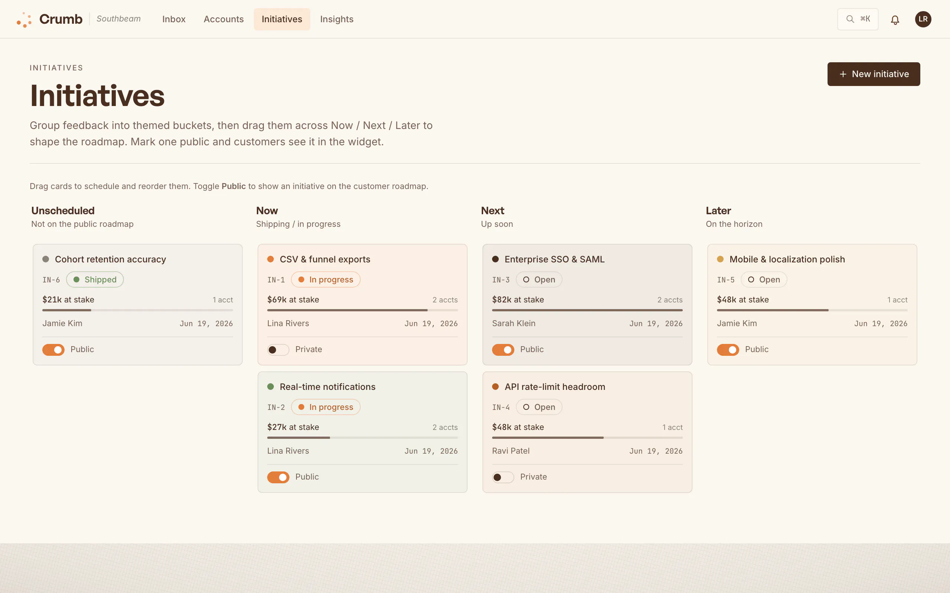Open the Shipped status pill on IN-6
The width and height of the screenshot is (950, 593).
pos(95,279)
